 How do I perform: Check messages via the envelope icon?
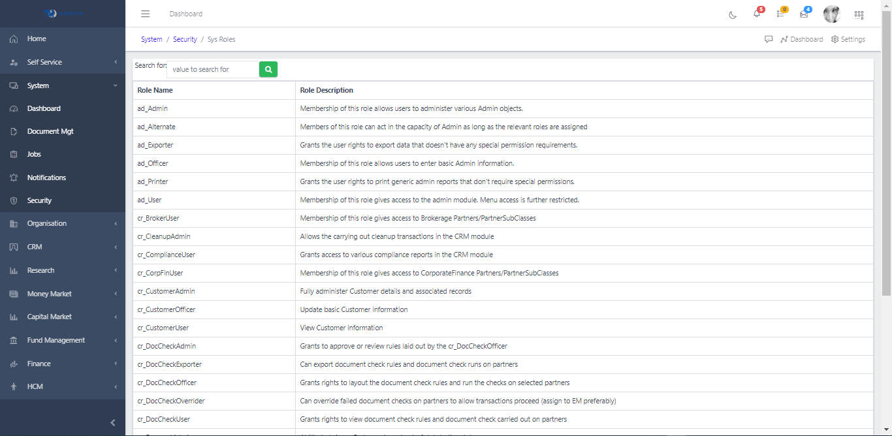coord(803,14)
